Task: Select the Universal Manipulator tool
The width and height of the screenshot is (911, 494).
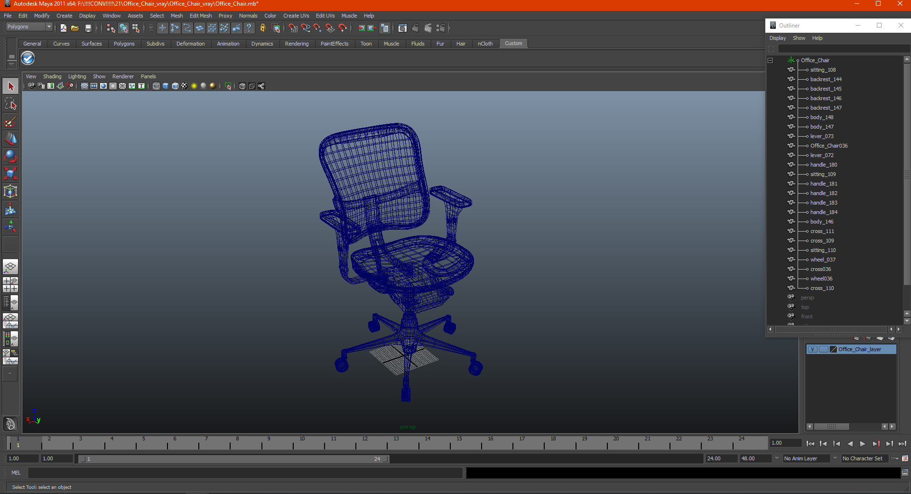Action: (x=10, y=191)
